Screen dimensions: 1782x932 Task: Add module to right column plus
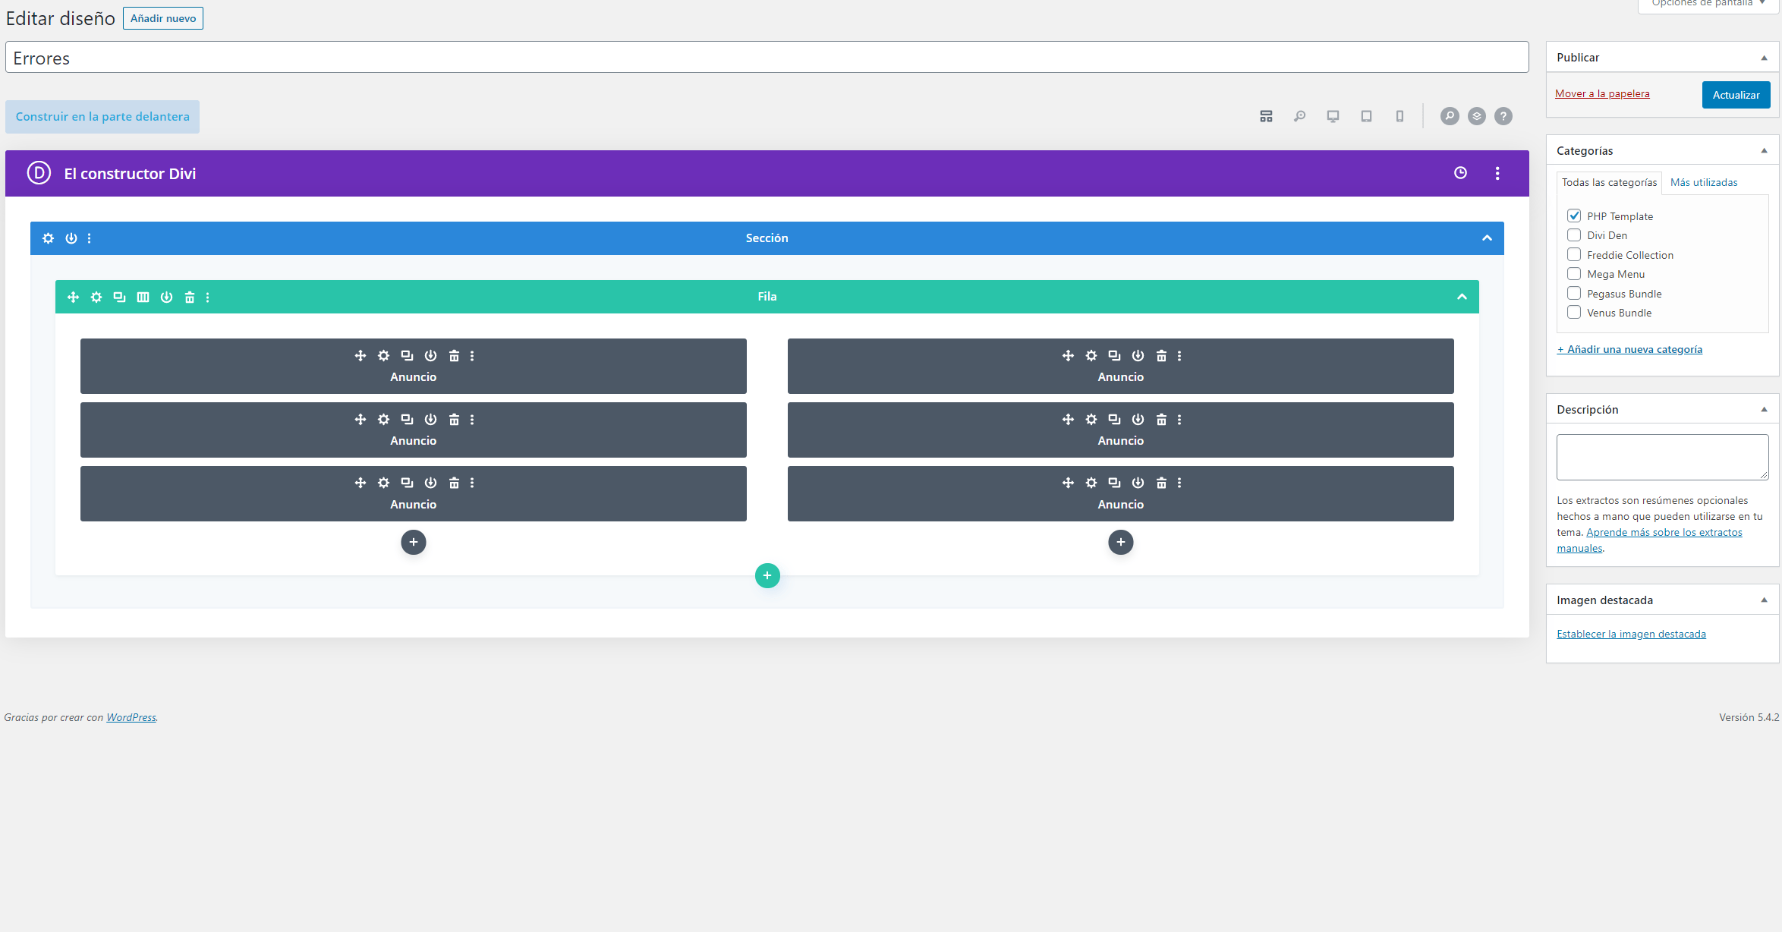tap(1121, 542)
